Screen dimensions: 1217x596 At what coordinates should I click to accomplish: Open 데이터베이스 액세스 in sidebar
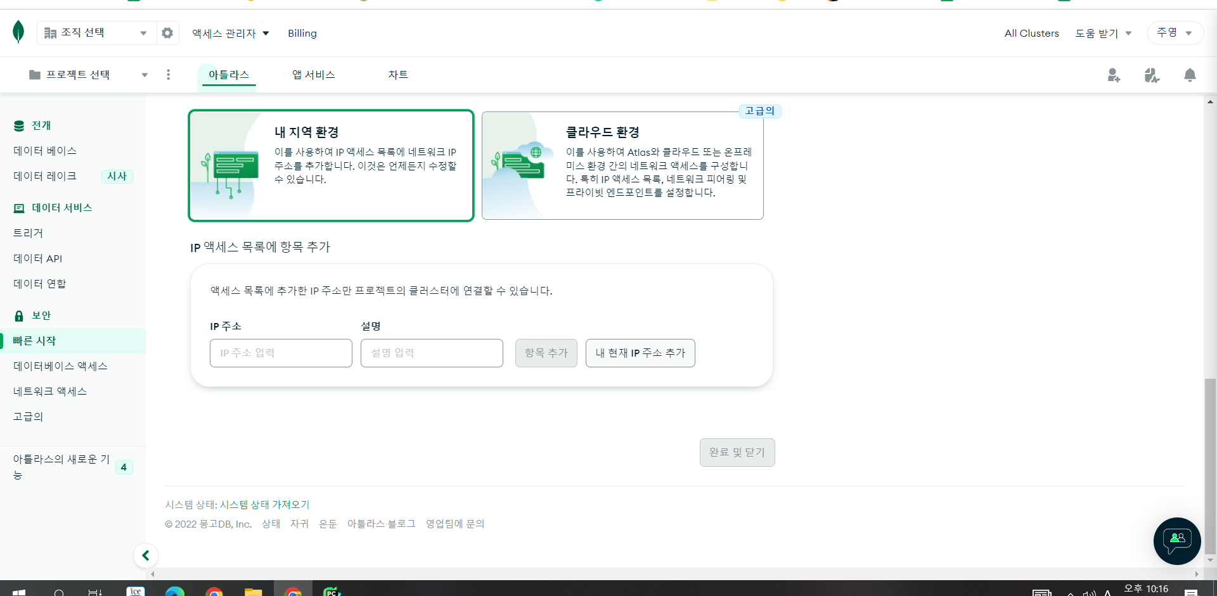coord(60,366)
